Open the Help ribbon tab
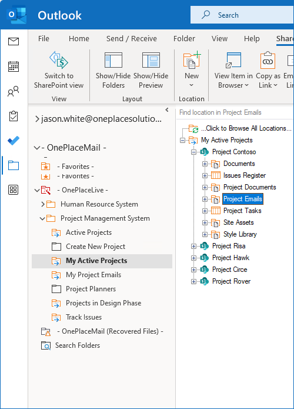The image size is (294, 409). [x=252, y=39]
